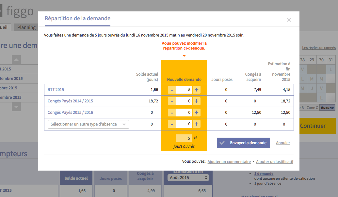Click the Nouvelle demande column header

click(184, 80)
